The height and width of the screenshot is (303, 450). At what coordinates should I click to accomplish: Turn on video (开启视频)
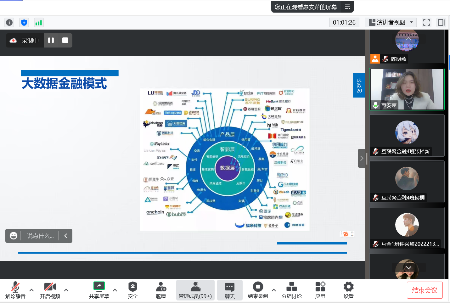(50, 290)
